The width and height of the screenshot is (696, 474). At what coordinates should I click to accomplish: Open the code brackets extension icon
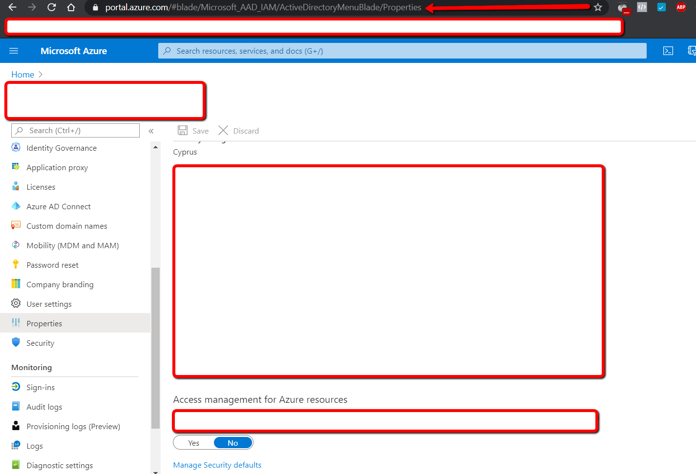tap(642, 7)
